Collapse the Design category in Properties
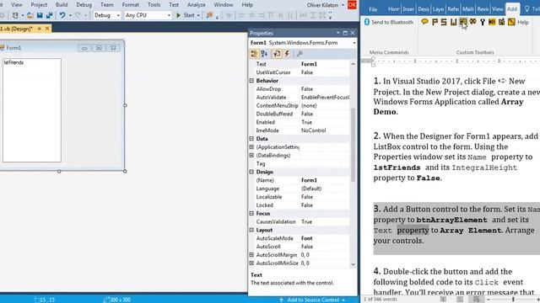The height and width of the screenshot is (303, 540). (251, 172)
